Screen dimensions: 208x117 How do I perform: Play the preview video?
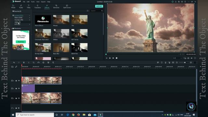tap(113, 58)
